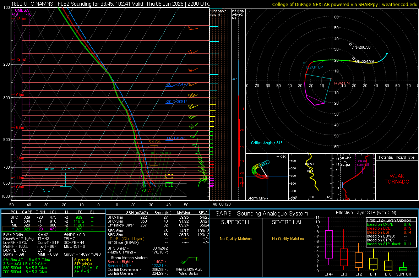Click the College of DuPage NEXLAB credit text
The height and width of the screenshot is (278, 419).
(x=344, y=4)
